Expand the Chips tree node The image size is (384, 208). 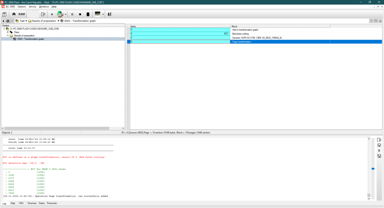[x=7, y=32]
